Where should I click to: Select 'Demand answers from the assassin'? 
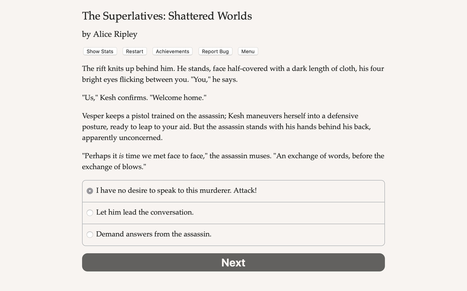click(154, 234)
